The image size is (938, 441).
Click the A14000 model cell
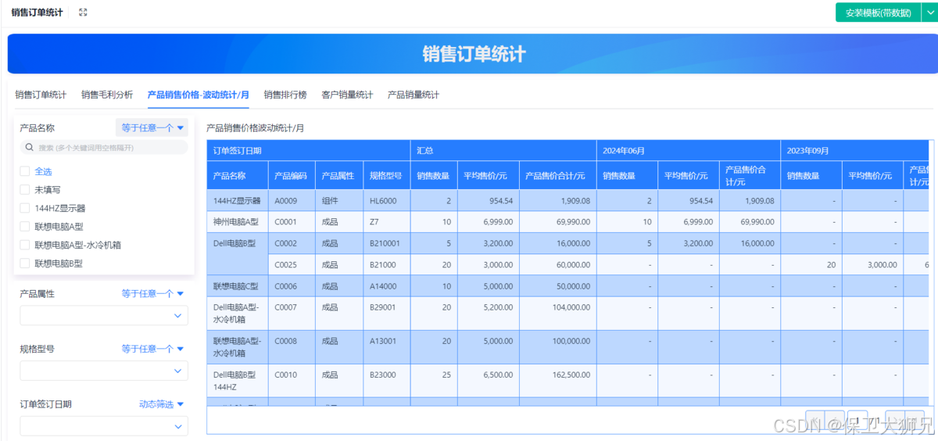click(387, 286)
